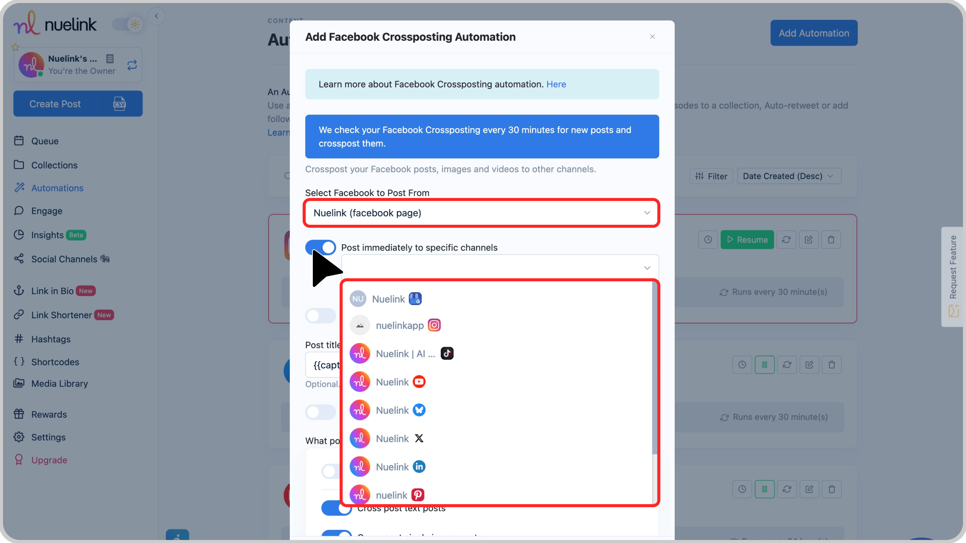Click the pause icon on the second automation row
The image size is (966, 543).
point(765,364)
